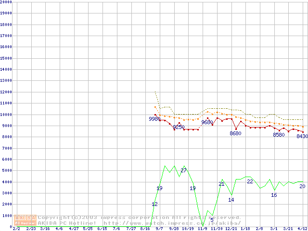The image size is (308, 231).
Task: Select the green series label 5 at the dip
Action: point(212,220)
